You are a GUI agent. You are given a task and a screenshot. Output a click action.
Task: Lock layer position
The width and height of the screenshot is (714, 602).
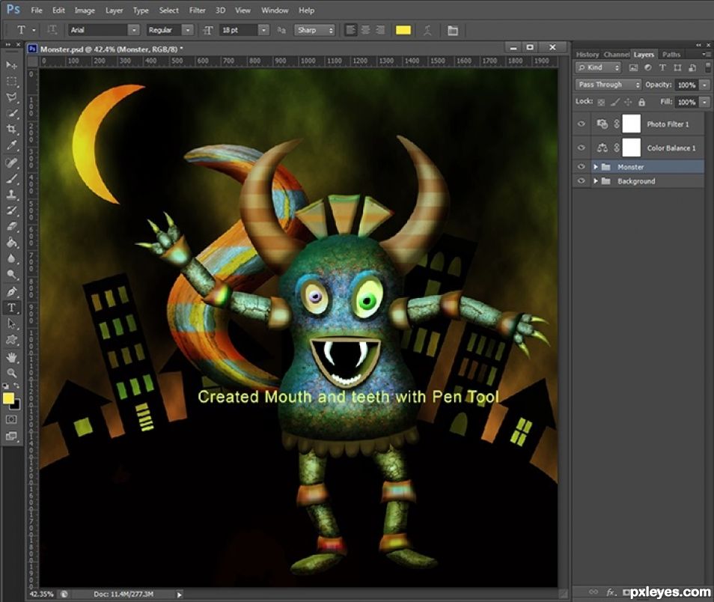[628, 102]
